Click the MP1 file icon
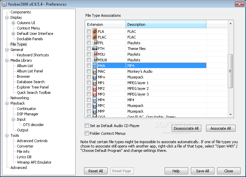246x177 pixels. click(x=95, y=82)
